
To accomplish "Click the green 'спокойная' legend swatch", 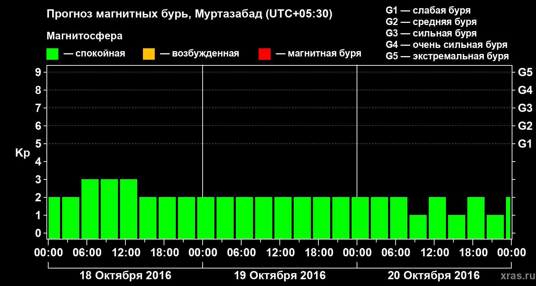I will pyautogui.click(x=53, y=54).
